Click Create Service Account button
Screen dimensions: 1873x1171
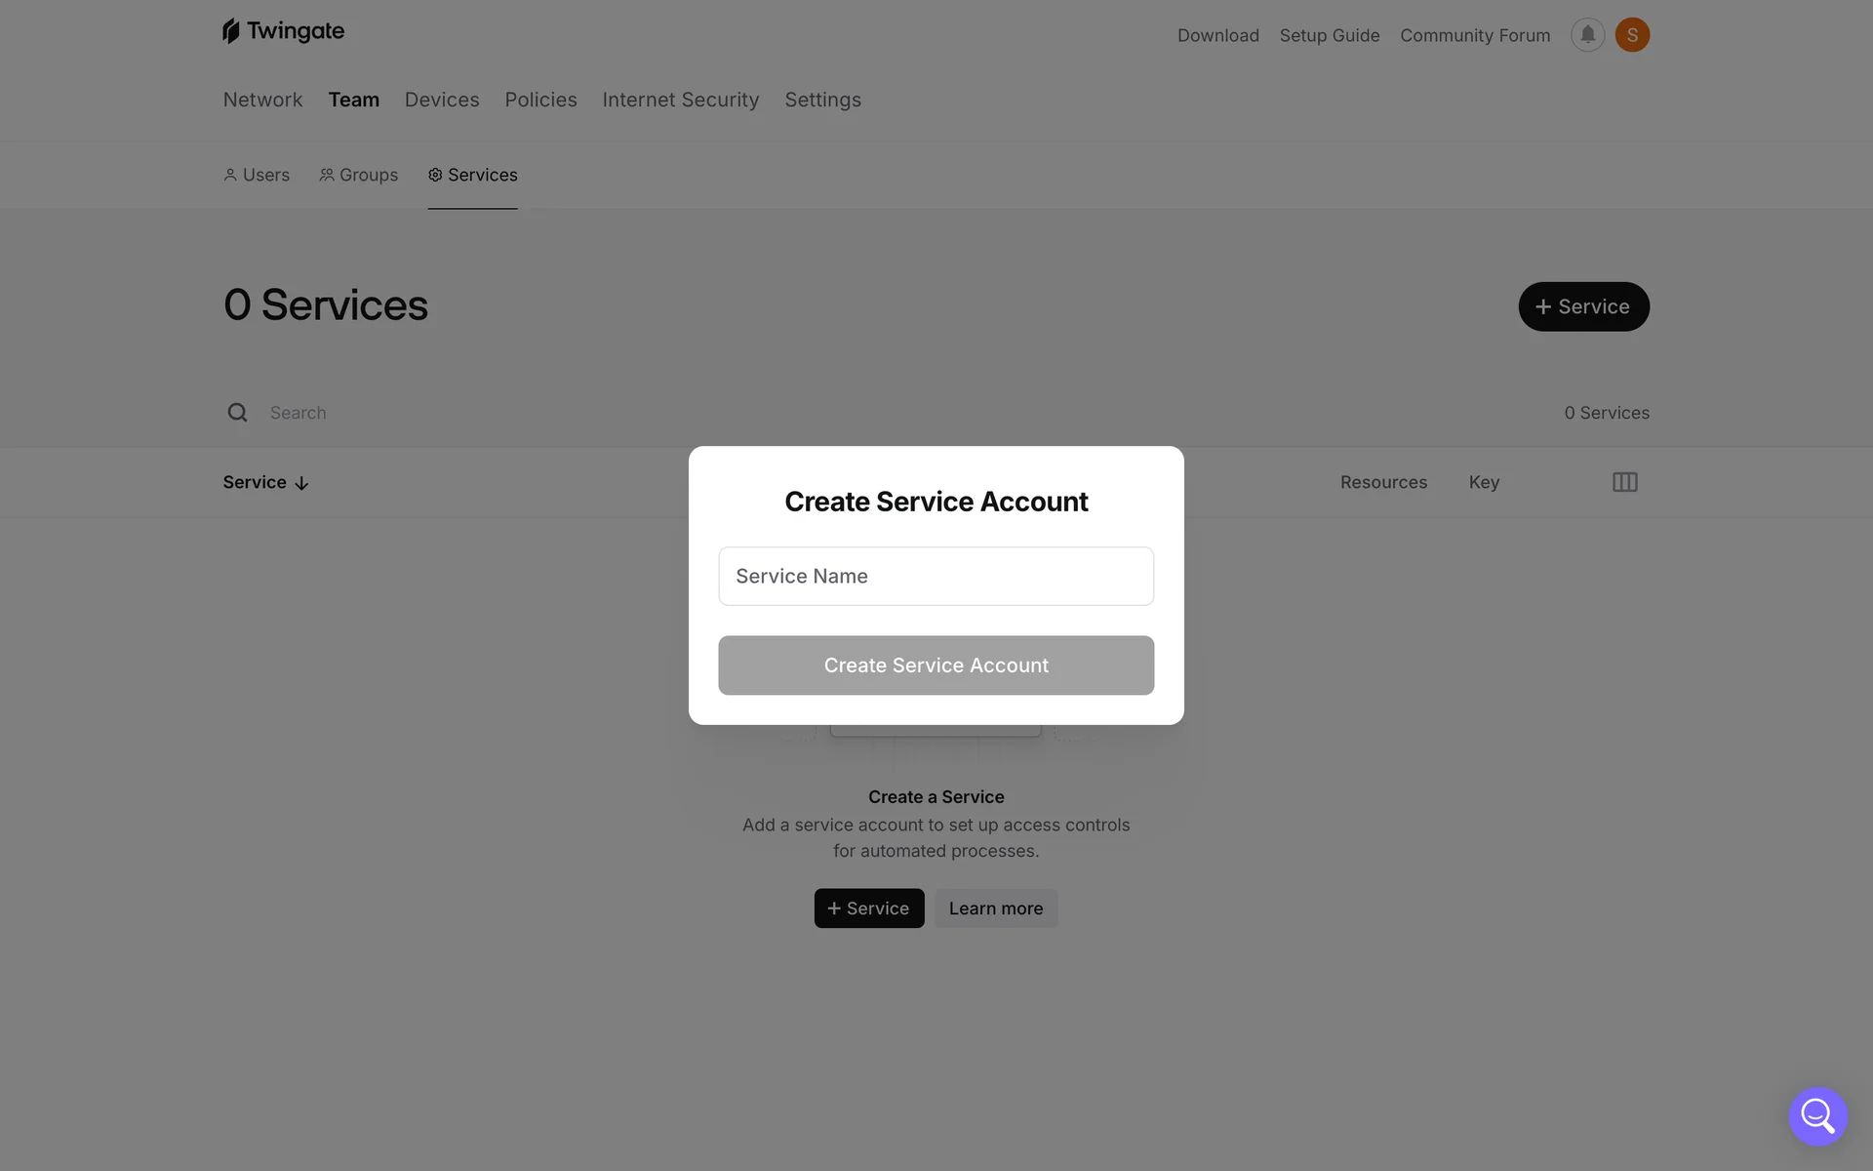tap(936, 666)
